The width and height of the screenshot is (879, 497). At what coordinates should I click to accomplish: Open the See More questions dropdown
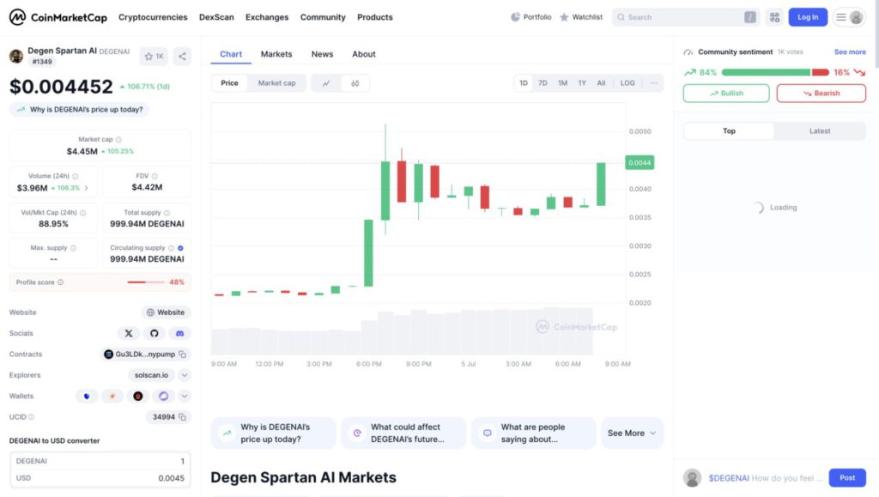[632, 433]
